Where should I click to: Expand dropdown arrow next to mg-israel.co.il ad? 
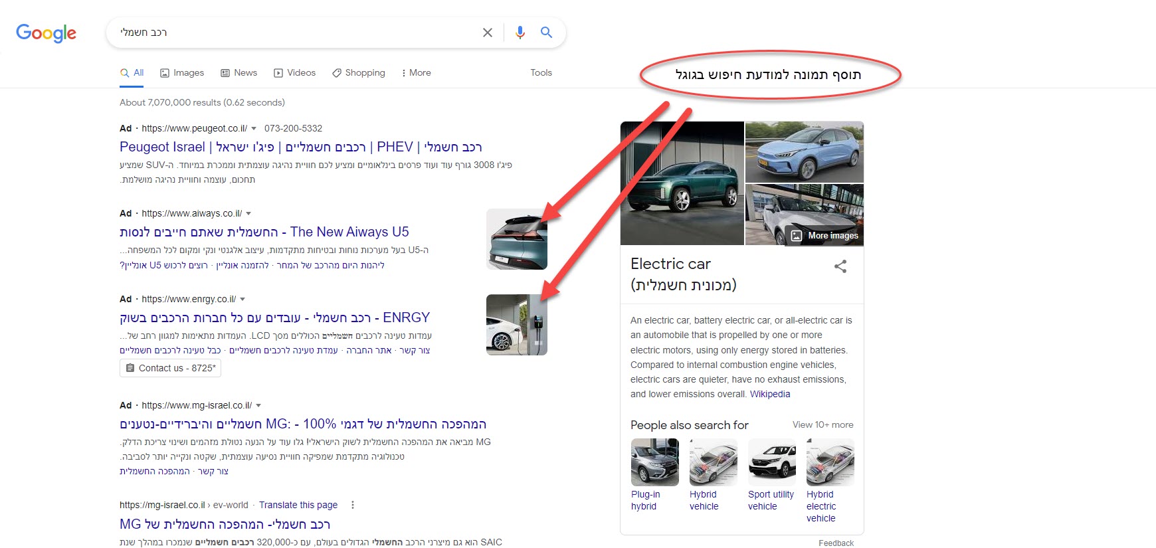pos(258,406)
